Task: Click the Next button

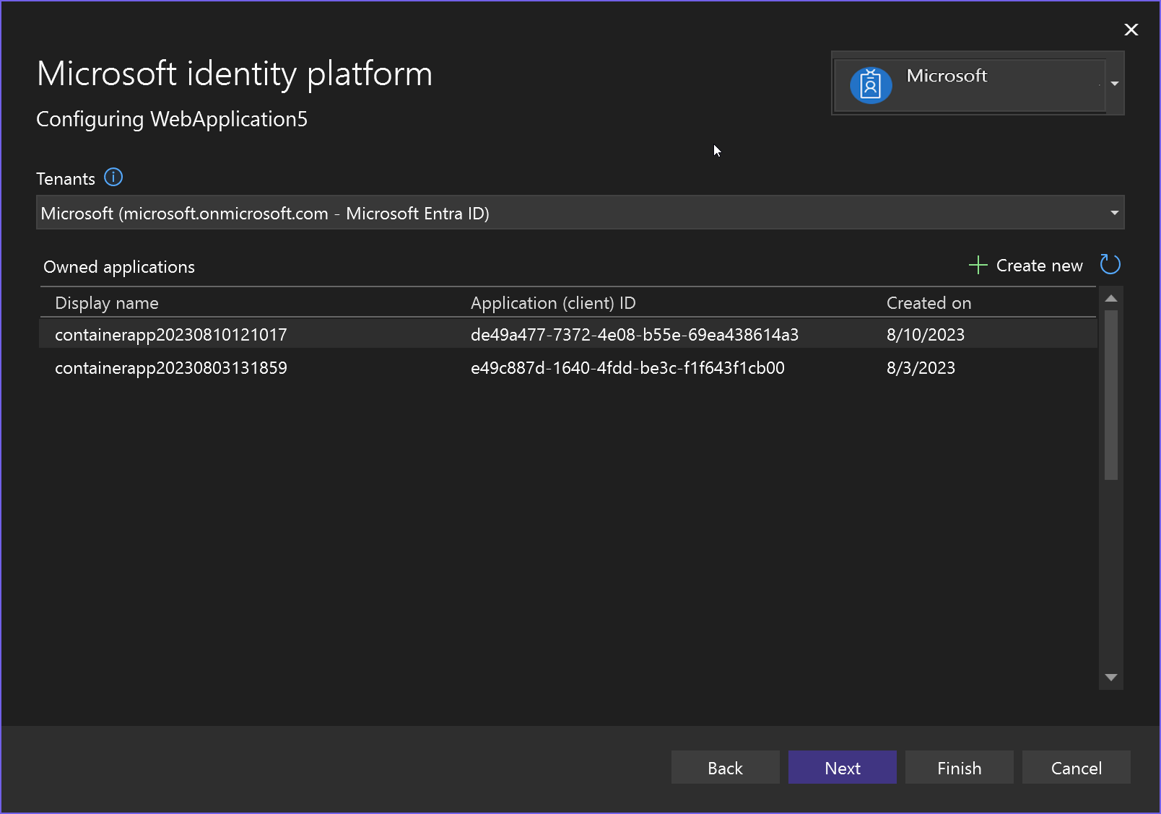Action: pyautogui.click(x=843, y=767)
